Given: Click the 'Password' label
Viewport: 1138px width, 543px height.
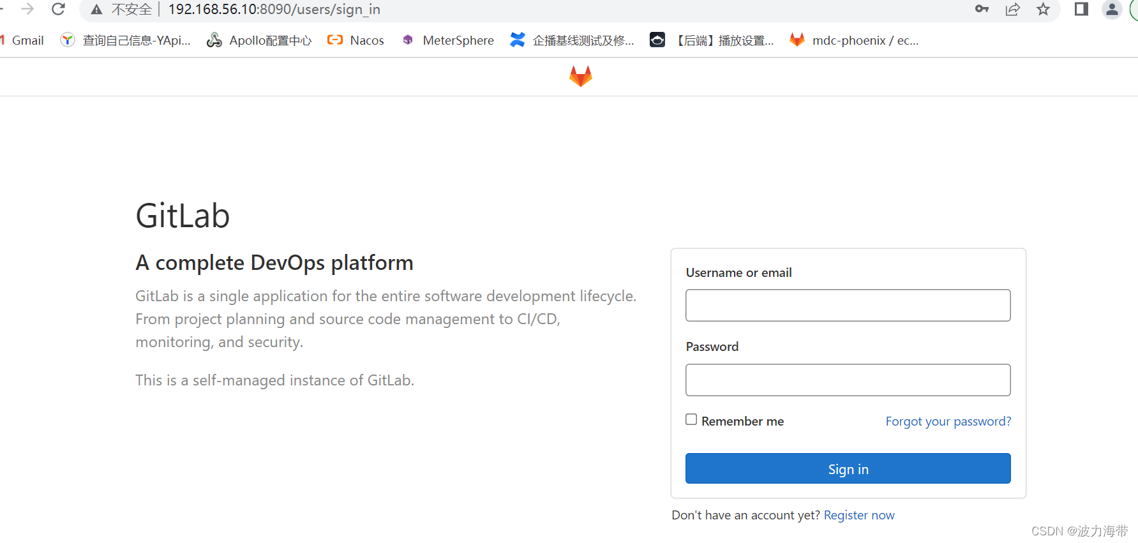Looking at the screenshot, I should 712,346.
